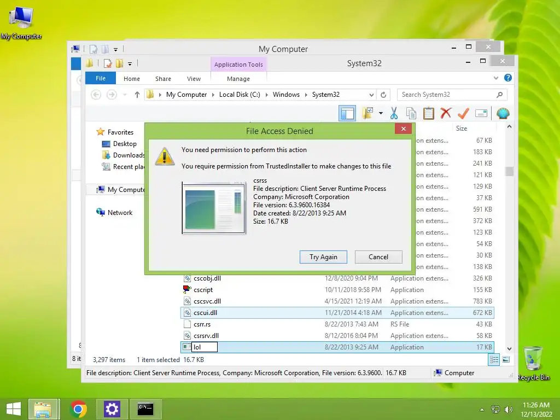Click the quick access New Folder icon in System32
This screenshot has height=420, width=560.
click(120, 63)
